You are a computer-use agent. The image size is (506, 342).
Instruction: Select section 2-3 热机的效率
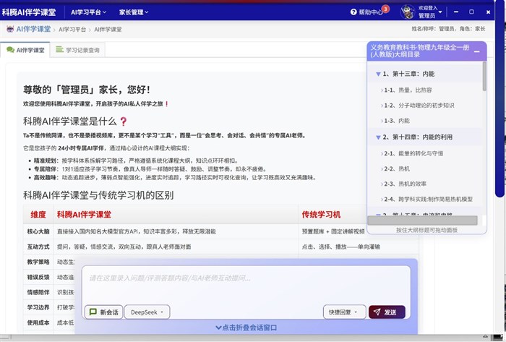point(409,184)
